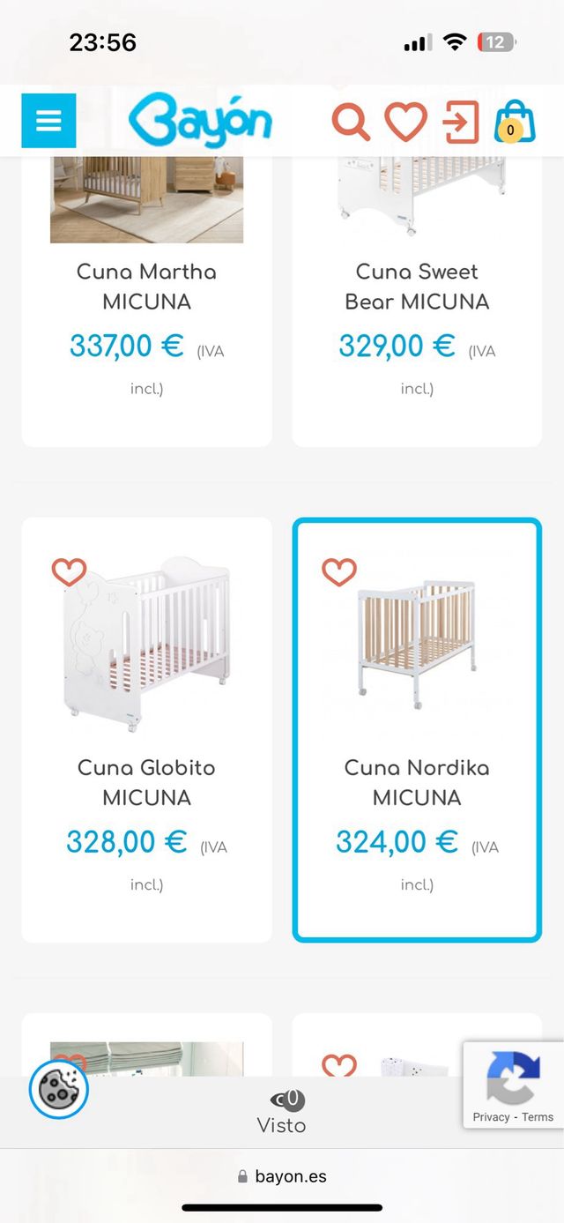Image resolution: width=564 pixels, height=1223 pixels.
Task: Toggle the heart on the bottom-right product
Action: click(x=338, y=1065)
